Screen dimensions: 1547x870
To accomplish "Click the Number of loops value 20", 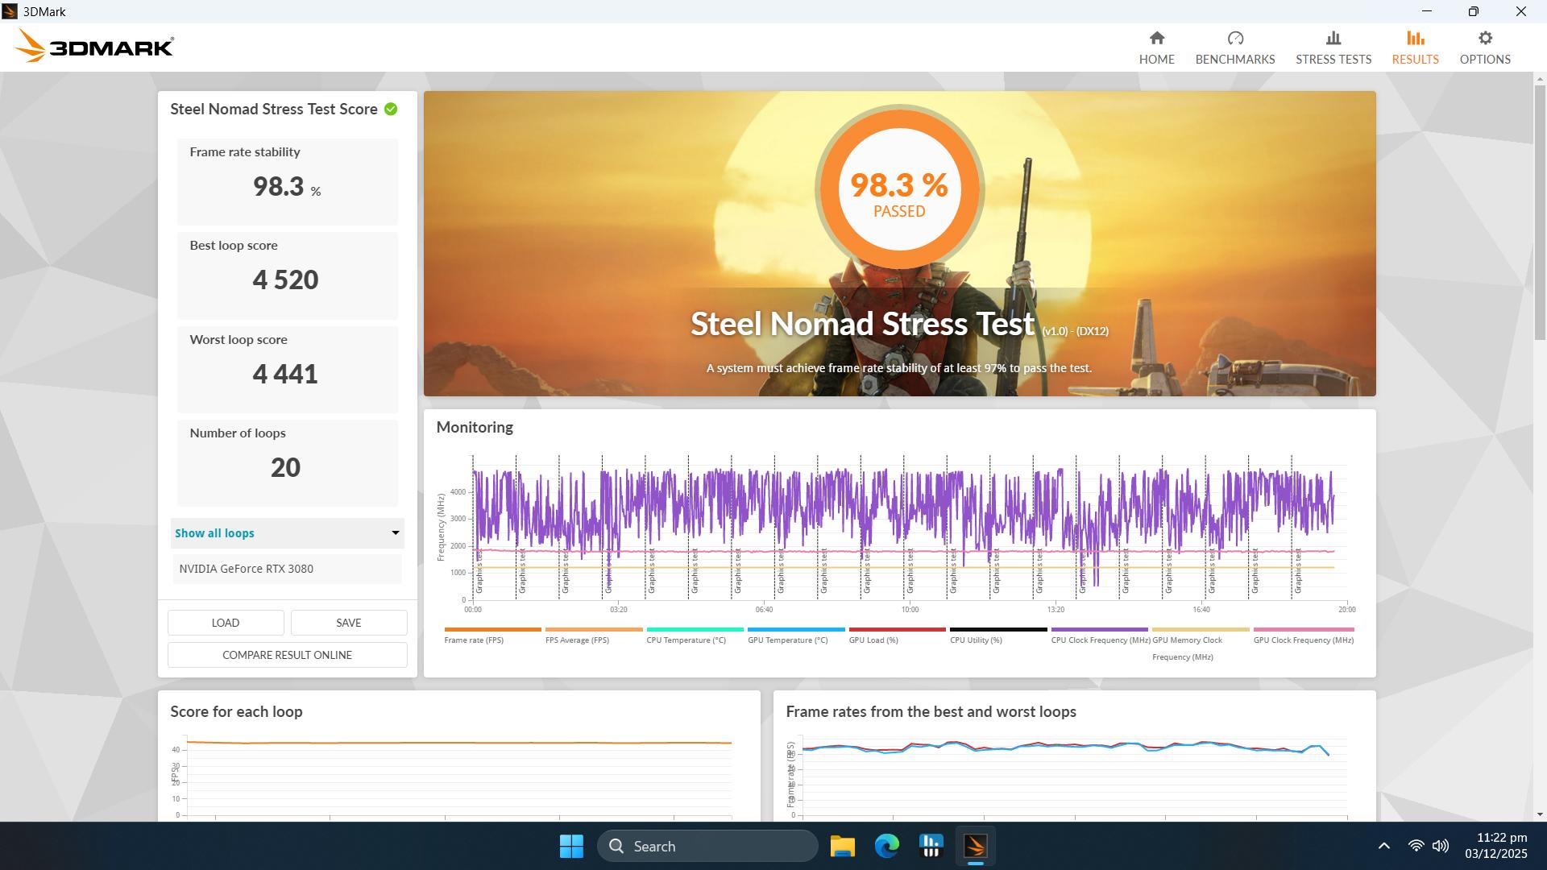I will [x=285, y=468].
